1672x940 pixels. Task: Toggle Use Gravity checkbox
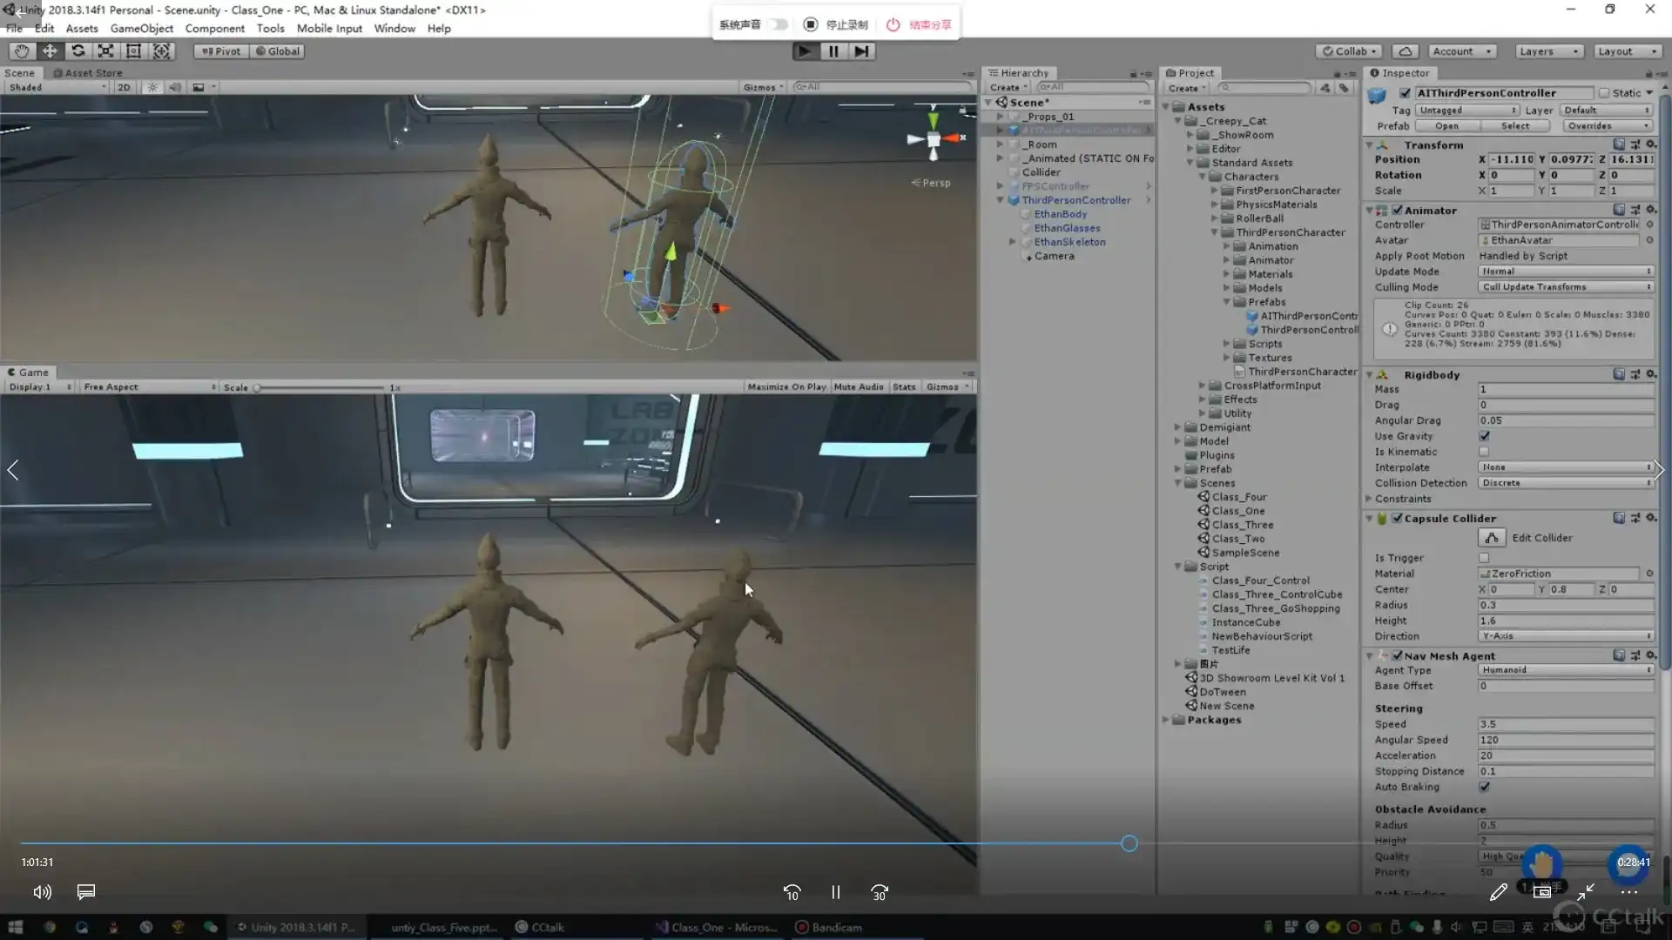tap(1484, 436)
